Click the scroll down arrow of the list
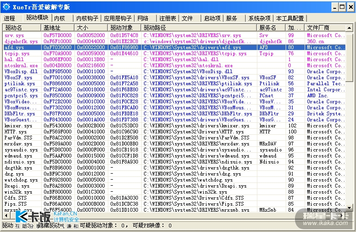 pos(349,207)
